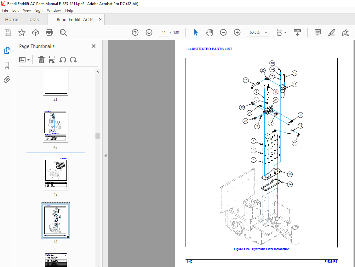
Task: Rotate page clockwise
Action: click(x=73, y=60)
